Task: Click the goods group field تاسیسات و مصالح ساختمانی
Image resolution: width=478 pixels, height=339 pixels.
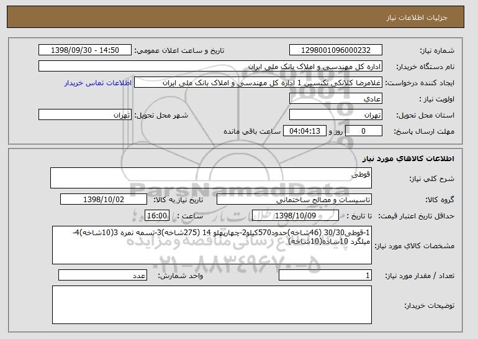Action: tap(294, 200)
